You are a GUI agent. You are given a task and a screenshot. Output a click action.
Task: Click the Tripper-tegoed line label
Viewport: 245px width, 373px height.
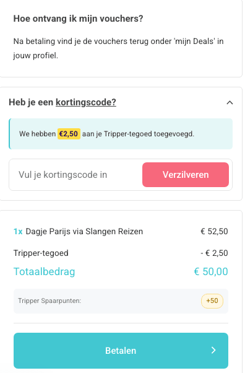pos(41,253)
